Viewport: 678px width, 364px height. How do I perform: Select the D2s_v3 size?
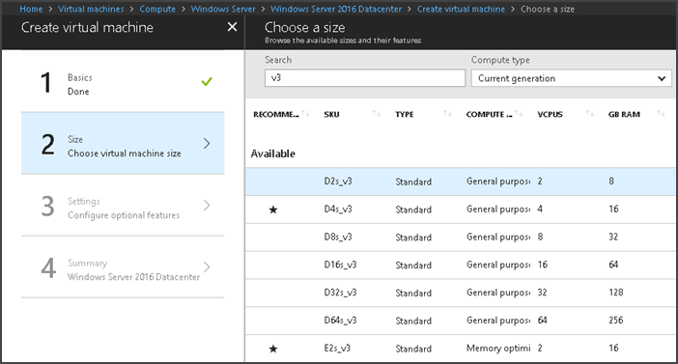tap(462, 182)
